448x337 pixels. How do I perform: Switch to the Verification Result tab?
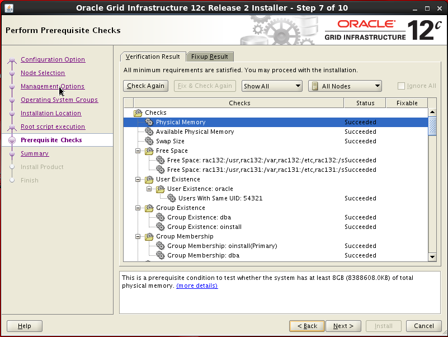coord(153,57)
